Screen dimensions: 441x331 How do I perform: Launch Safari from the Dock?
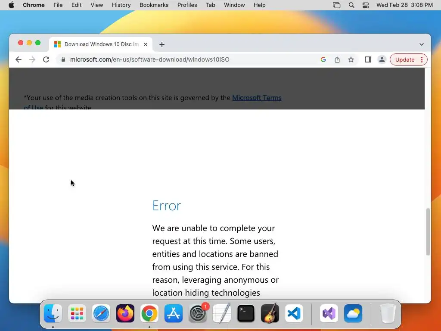coord(101,313)
